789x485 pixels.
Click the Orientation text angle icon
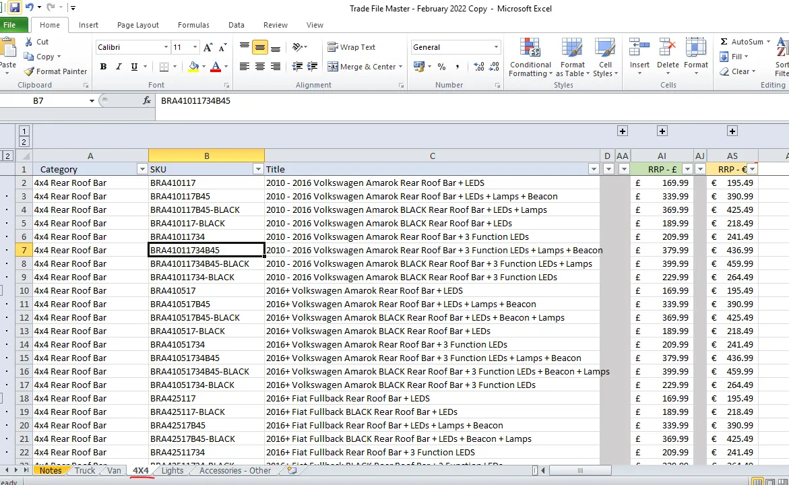298,47
